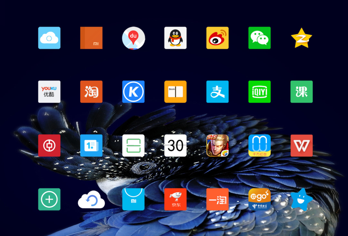Open the Bank of China red icon
The height and width of the screenshot is (236, 348).
point(49,146)
